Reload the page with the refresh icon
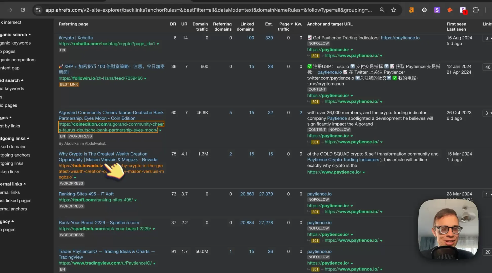The width and height of the screenshot is (492, 273). (23, 10)
